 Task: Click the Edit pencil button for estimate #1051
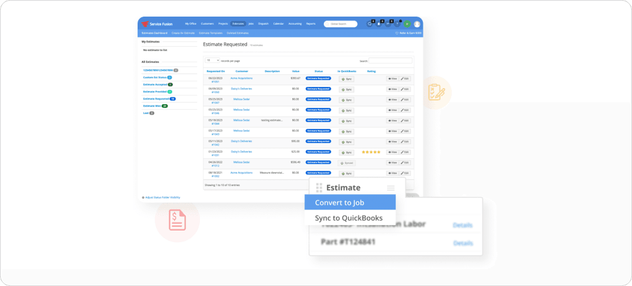pos(405,79)
